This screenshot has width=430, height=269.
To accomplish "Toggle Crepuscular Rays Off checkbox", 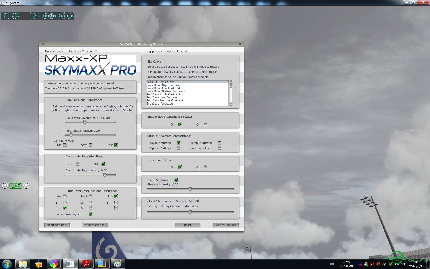I will tap(103, 164).
